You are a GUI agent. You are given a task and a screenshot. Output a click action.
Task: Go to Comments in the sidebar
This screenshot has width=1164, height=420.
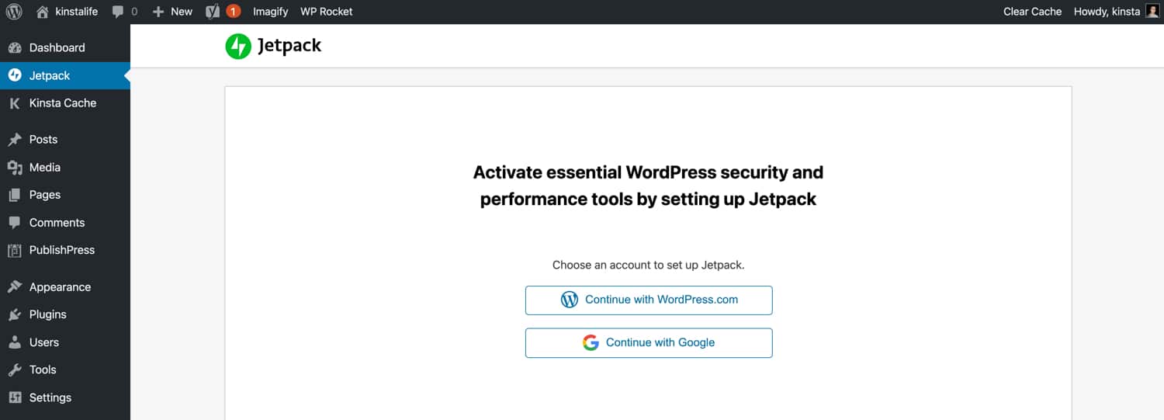[65, 223]
